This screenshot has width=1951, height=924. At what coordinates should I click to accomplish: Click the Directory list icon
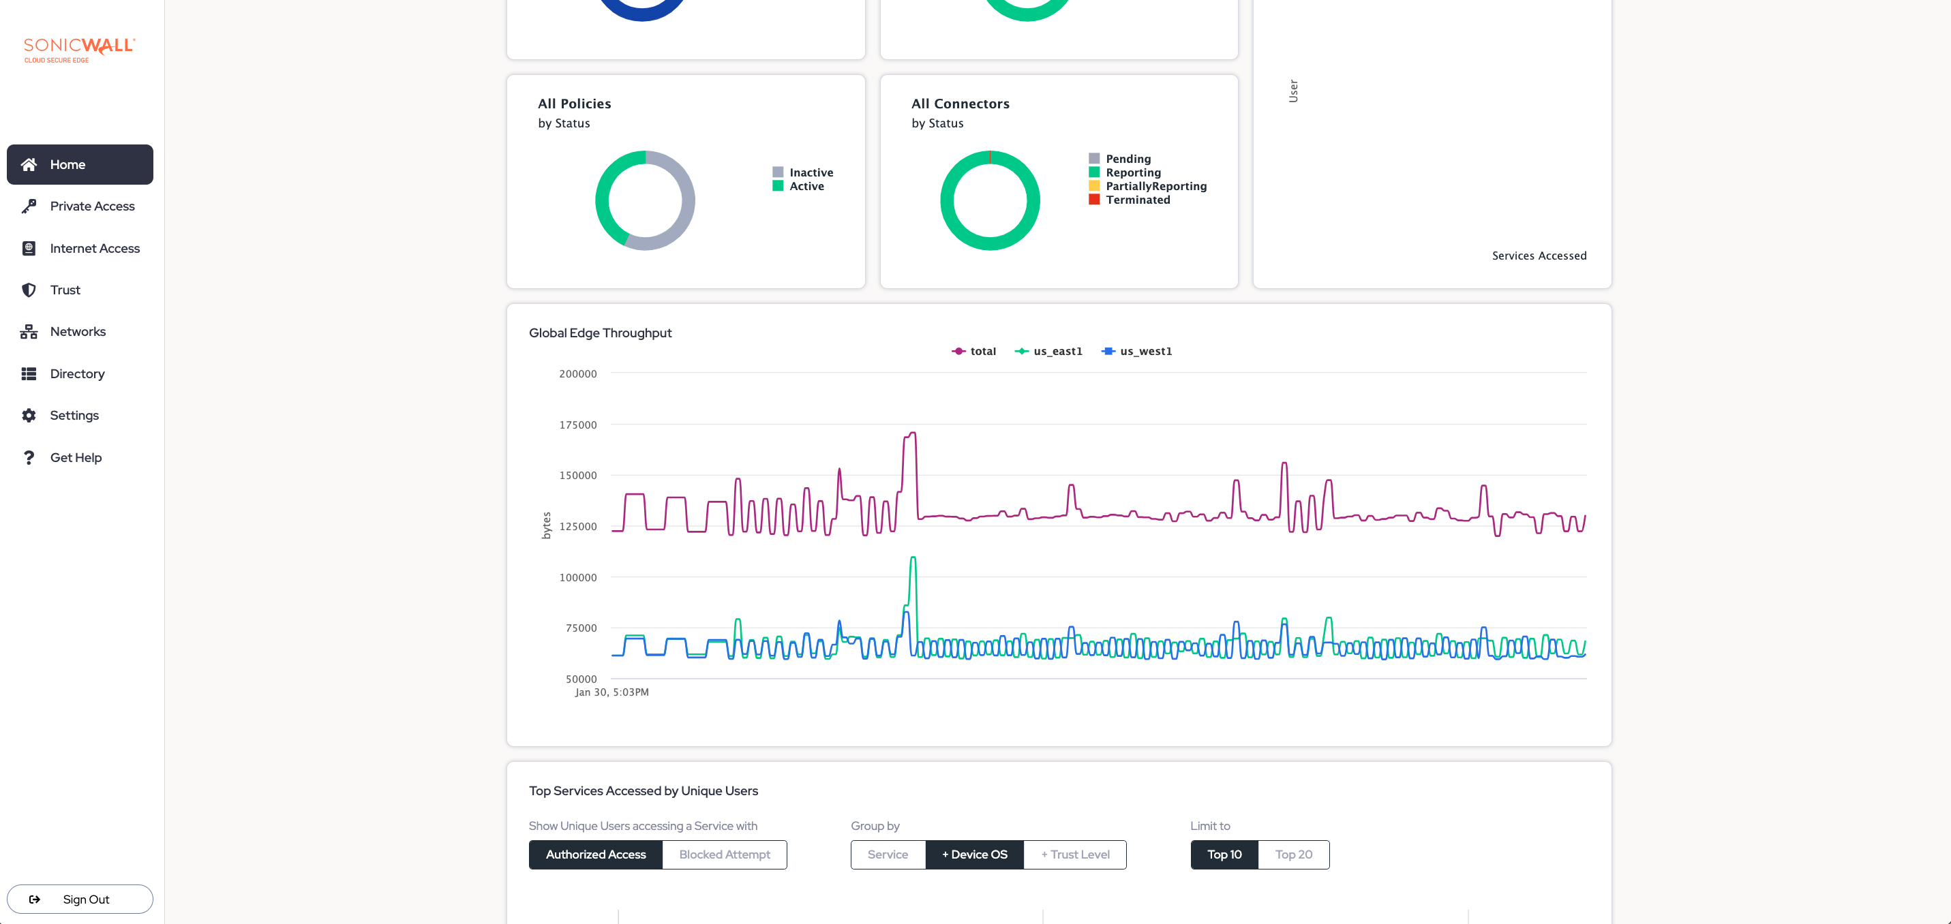29,373
